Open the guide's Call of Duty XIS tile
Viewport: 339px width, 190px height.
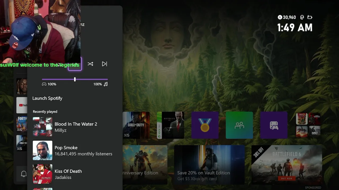pyautogui.click(x=22, y=143)
